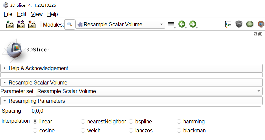Select the linear interpolation option
Viewport: 265px width, 140px height.
[35, 122]
